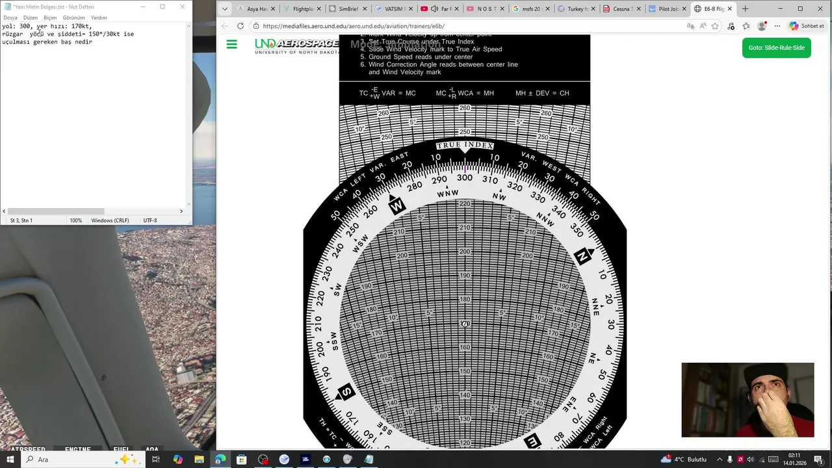Click the TRUE INDEX marker on the E6-B
The image size is (832, 468).
coord(465,146)
